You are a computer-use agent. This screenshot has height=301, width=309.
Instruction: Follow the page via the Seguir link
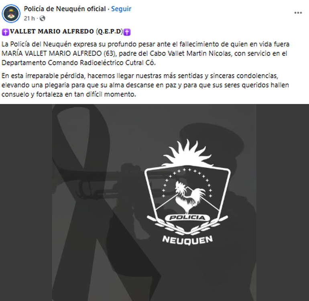pyautogui.click(x=121, y=9)
